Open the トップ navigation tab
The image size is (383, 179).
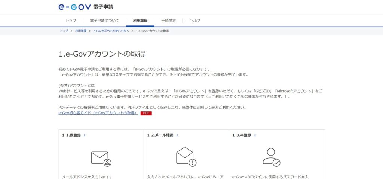(71, 20)
